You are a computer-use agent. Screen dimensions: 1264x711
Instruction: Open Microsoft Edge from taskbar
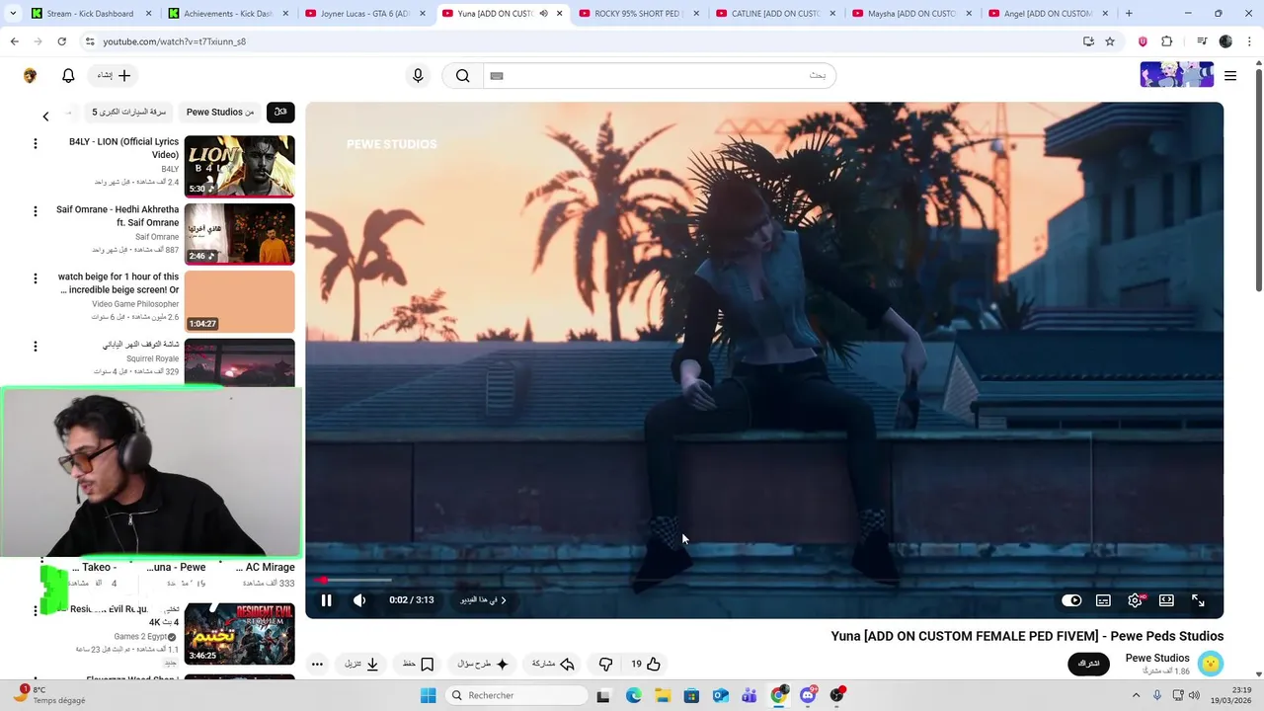click(x=634, y=695)
